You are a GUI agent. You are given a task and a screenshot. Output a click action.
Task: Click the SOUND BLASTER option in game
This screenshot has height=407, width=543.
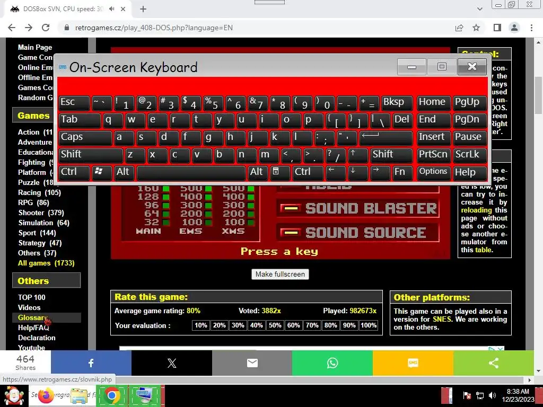click(358, 208)
